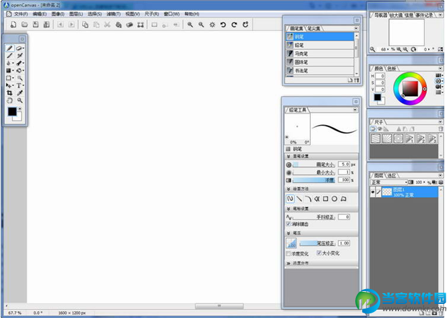Select the eyedropper color picker tool

point(20,93)
